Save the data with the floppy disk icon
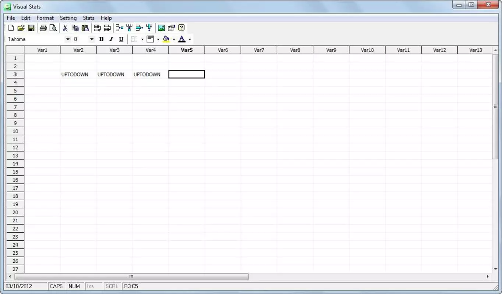The width and height of the screenshot is (502, 294). click(31, 28)
